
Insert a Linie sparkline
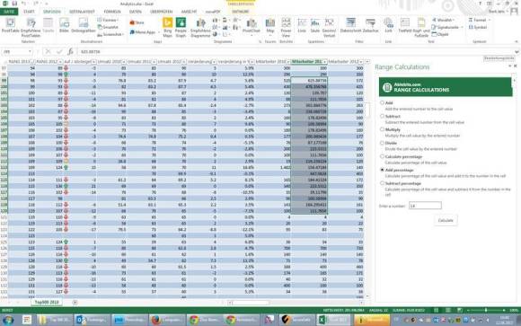(x=302, y=26)
